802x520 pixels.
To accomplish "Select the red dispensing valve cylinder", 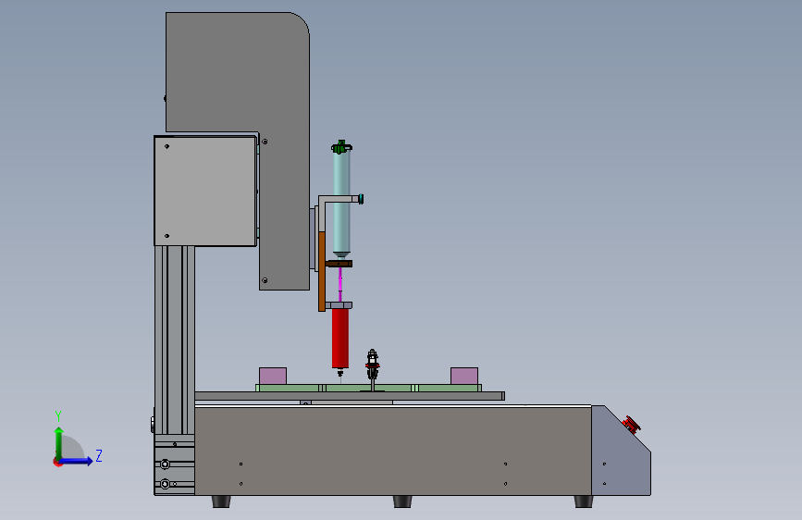I will point(340,338).
